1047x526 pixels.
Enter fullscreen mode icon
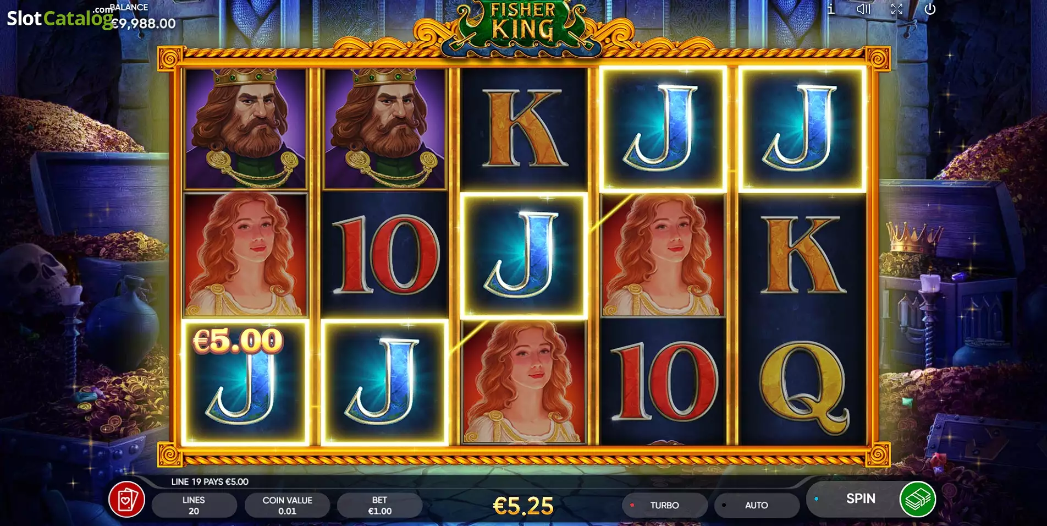(x=897, y=9)
